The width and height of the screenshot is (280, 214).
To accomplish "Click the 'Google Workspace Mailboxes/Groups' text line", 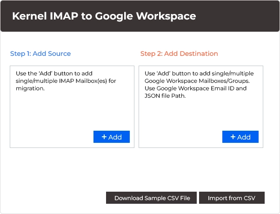I will (196, 81).
